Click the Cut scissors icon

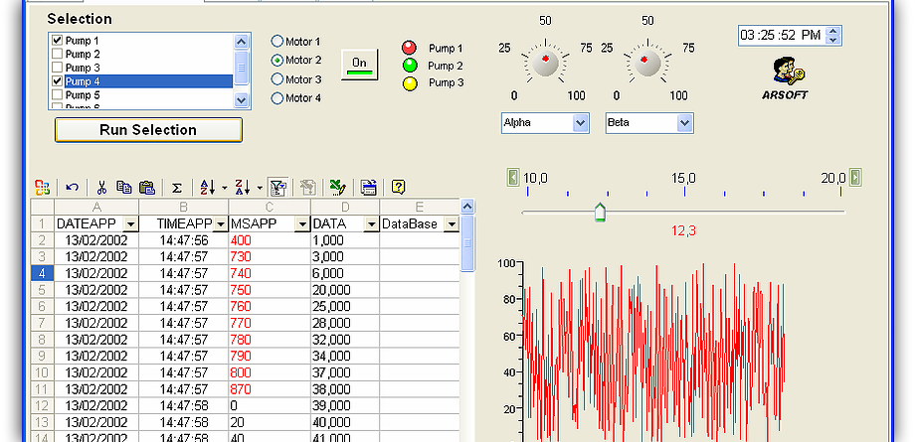tap(101, 187)
